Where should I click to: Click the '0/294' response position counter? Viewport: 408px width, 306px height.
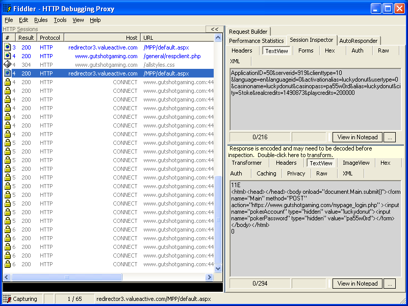coord(260,284)
